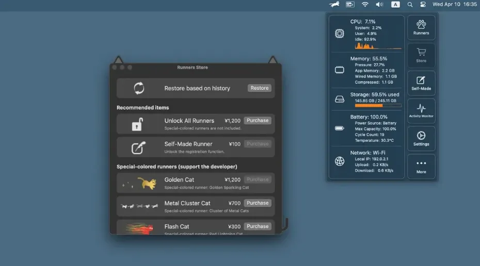Click the Storage drive icon
This screenshot has width=480, height=266.
(340, 99)
